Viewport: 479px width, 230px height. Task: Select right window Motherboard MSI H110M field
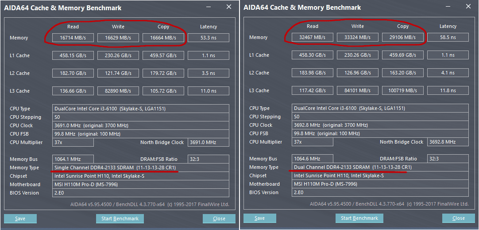[381, 184]
